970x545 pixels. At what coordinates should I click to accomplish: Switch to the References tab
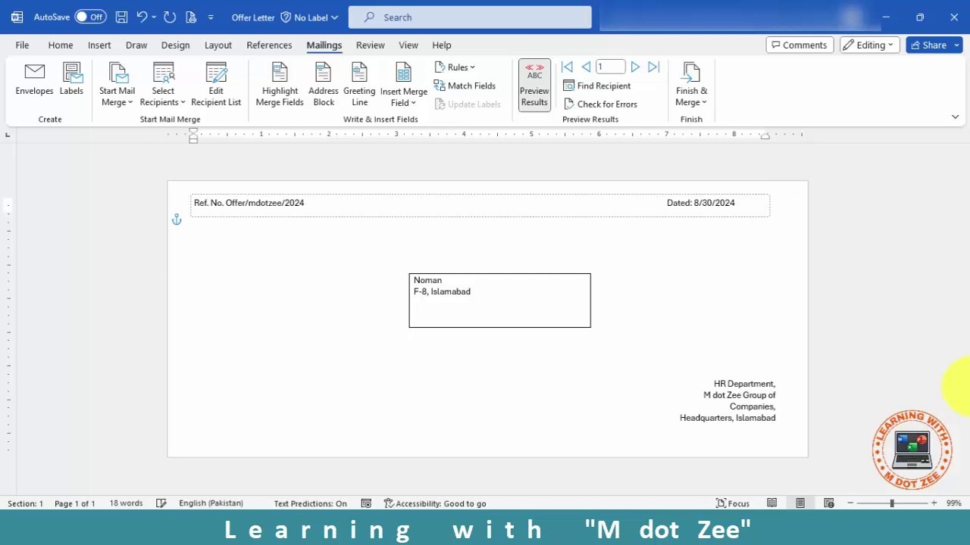pos(269,45)
